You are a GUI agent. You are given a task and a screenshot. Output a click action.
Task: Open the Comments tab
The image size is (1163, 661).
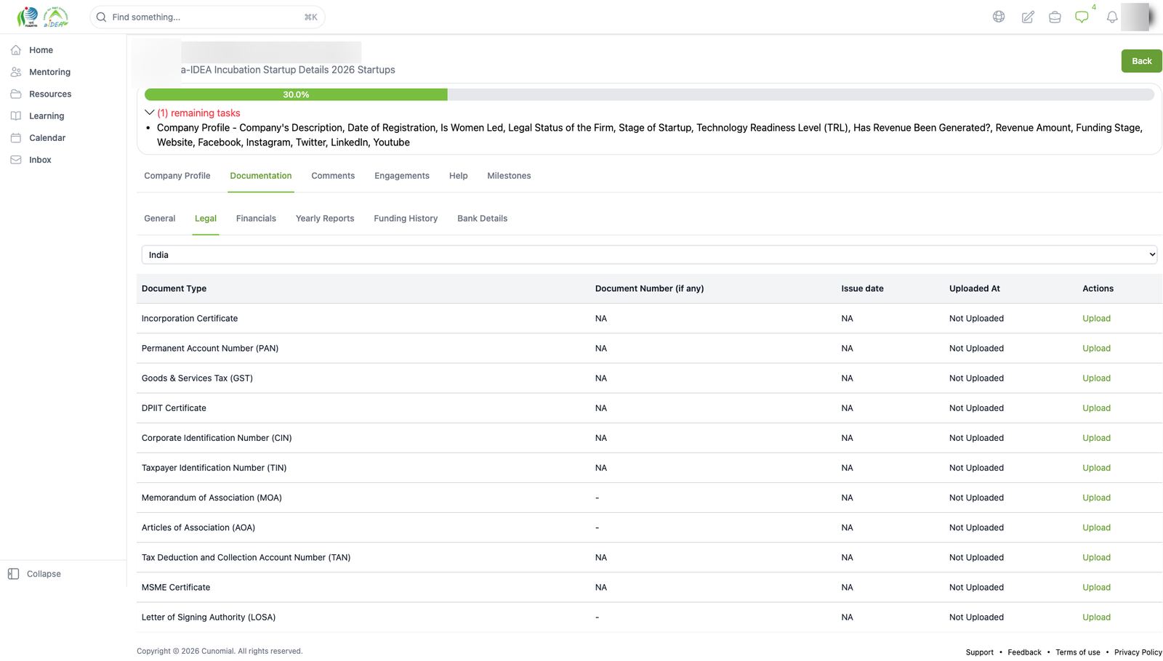pos(333,176)
